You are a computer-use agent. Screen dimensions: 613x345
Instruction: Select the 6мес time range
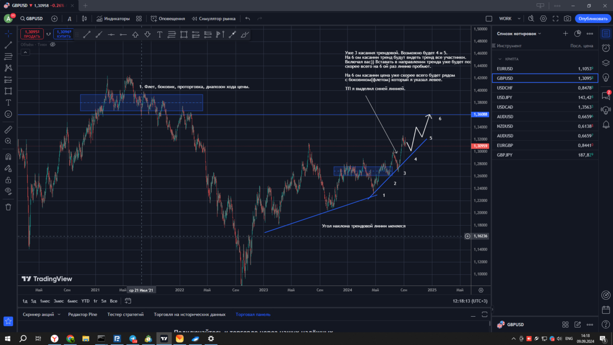(x=73, y=301)
